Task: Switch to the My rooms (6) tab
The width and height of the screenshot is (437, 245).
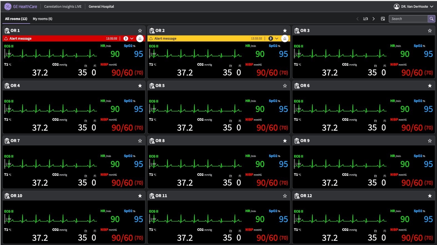Action: coord(42,19)
